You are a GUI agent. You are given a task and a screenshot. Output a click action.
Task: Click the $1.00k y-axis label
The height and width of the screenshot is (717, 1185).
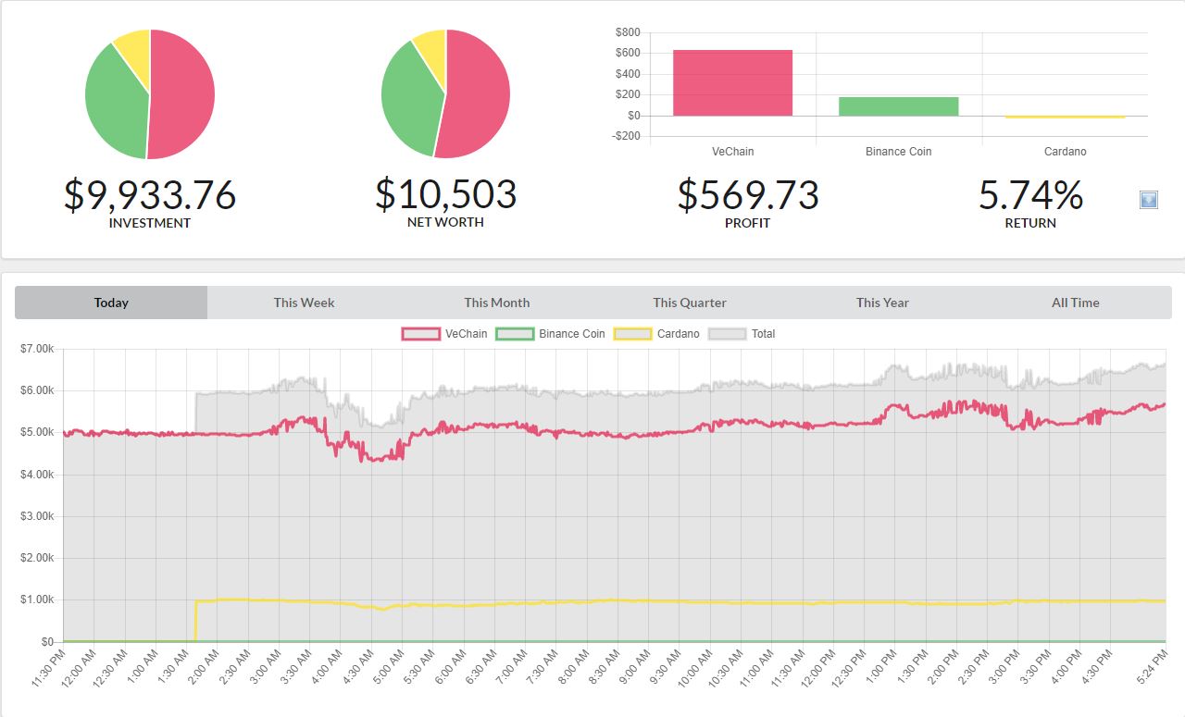pos(36,600)
